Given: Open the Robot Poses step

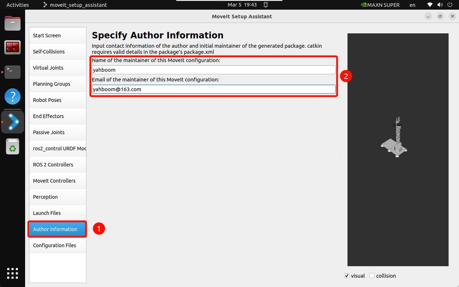Looking at the screenshot, I should [58, 100].
